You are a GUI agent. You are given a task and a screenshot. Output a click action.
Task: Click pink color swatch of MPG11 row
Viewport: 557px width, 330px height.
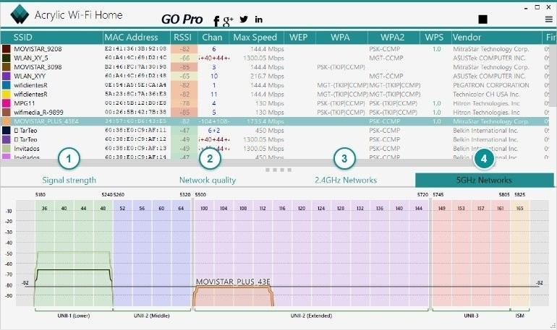point(7,103)
